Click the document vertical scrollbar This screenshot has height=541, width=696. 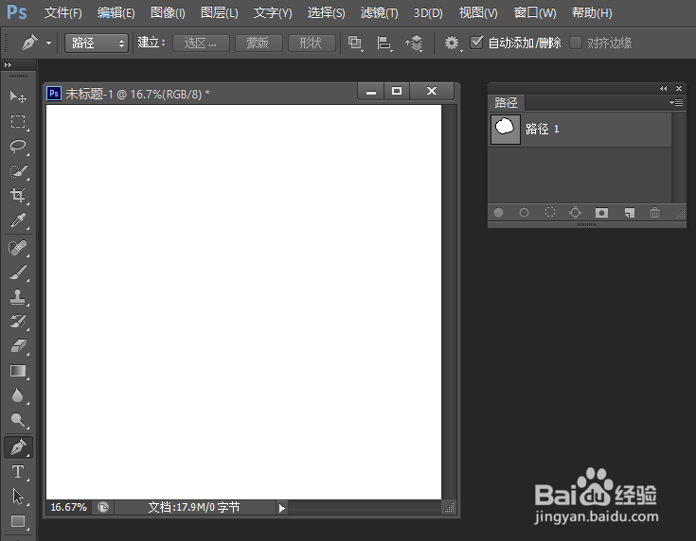pyautogui.click(x=449, y=303)
